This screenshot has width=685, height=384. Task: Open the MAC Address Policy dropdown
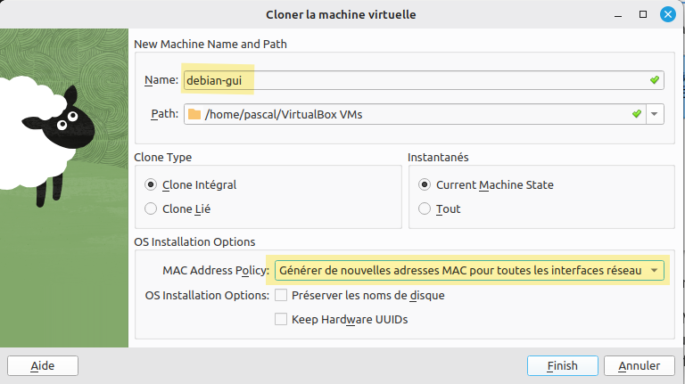point(656,270)
